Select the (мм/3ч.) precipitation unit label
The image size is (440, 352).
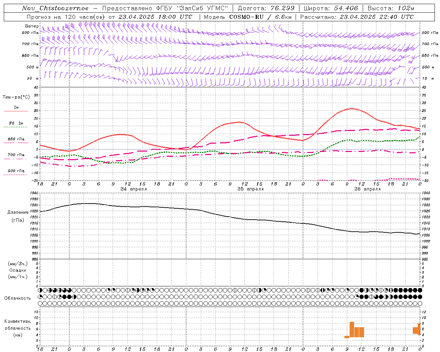pos(18,264)
